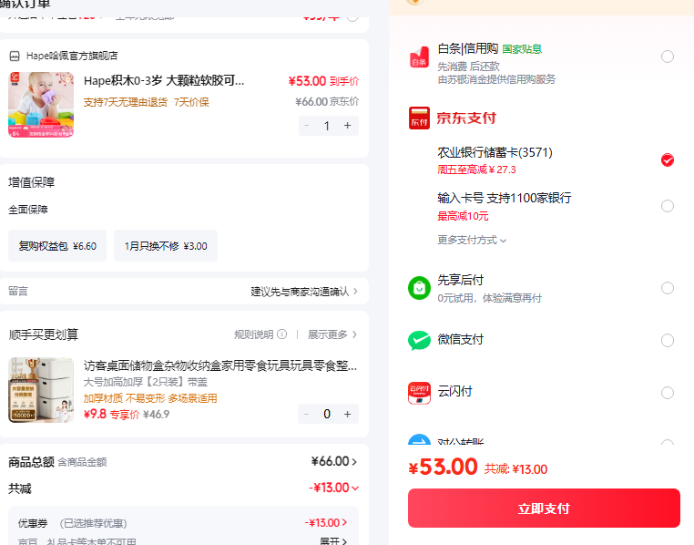Click 展开 to expand card details

pos(333,541)
